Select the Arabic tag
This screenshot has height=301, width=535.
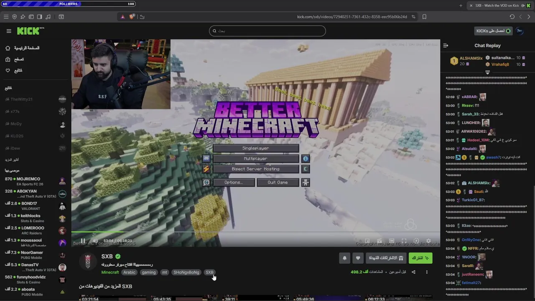coord(129,272)
